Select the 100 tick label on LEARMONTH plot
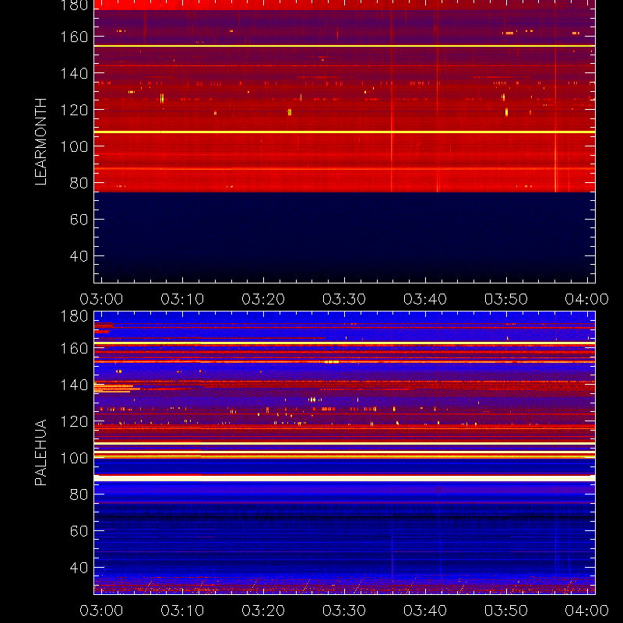Screen dimensions: 623x623 (x=74, y=146)
